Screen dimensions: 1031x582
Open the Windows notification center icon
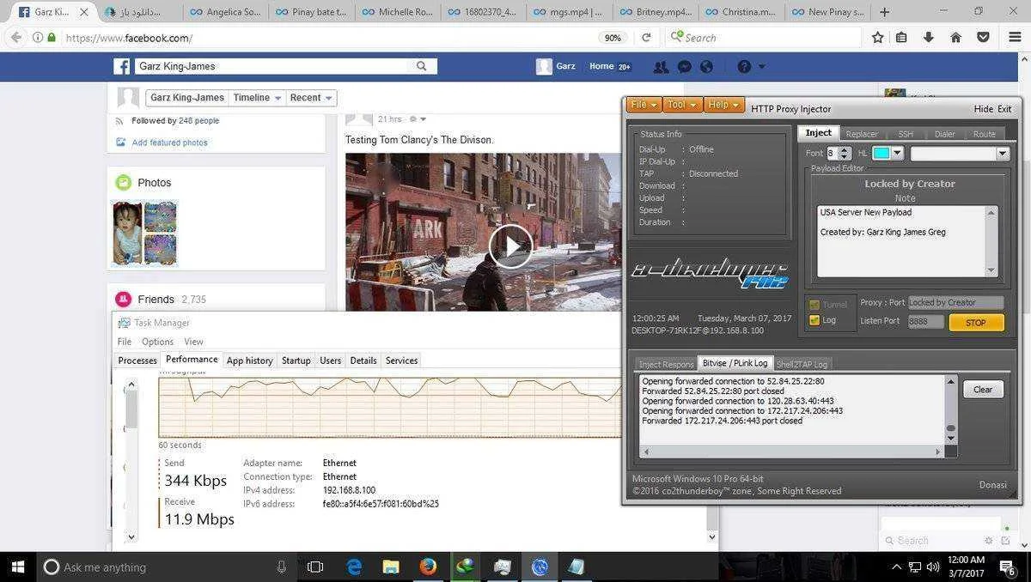(1007, 567)
